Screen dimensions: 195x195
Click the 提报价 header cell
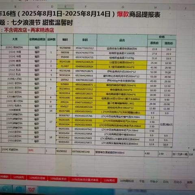click(x=169, y=43)
